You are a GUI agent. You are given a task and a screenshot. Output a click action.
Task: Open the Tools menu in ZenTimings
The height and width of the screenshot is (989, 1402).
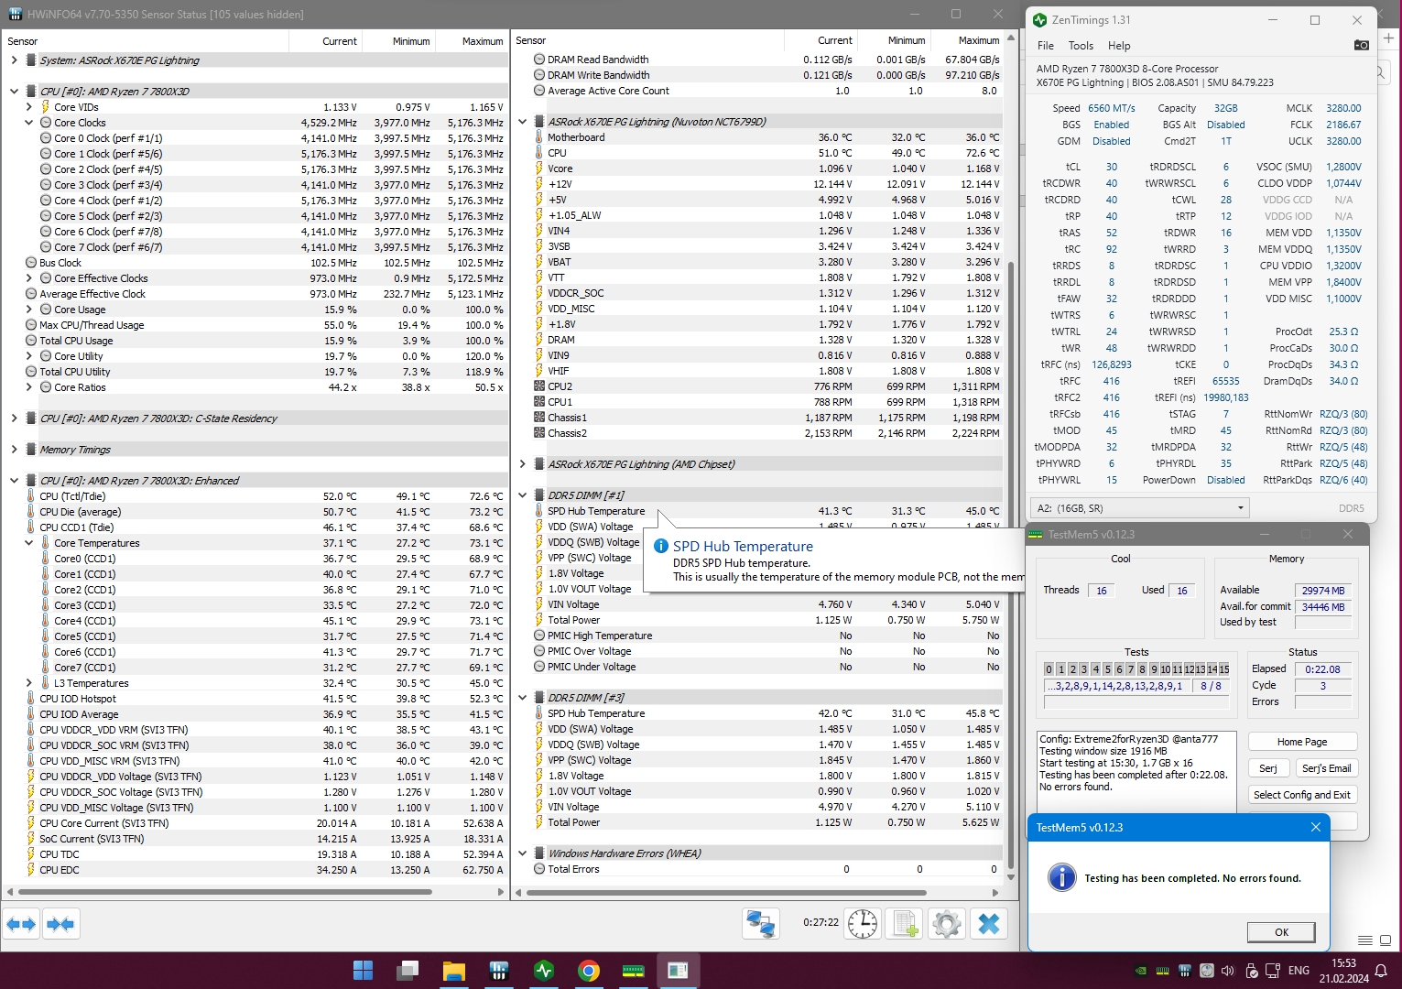tap(1081, 46)
